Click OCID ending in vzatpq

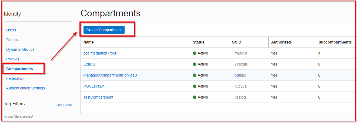click(x=239, y=97)
